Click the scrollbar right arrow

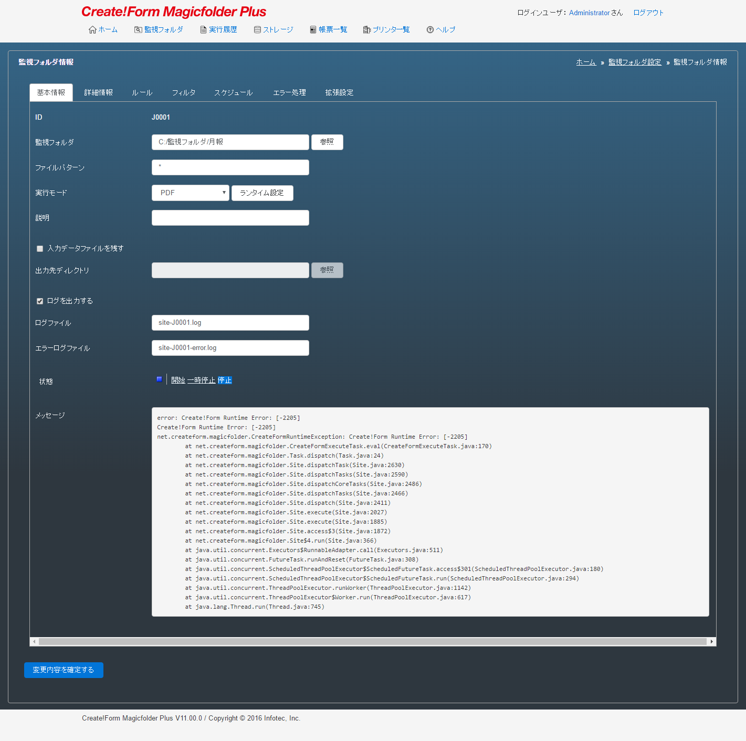coord(712,641)
